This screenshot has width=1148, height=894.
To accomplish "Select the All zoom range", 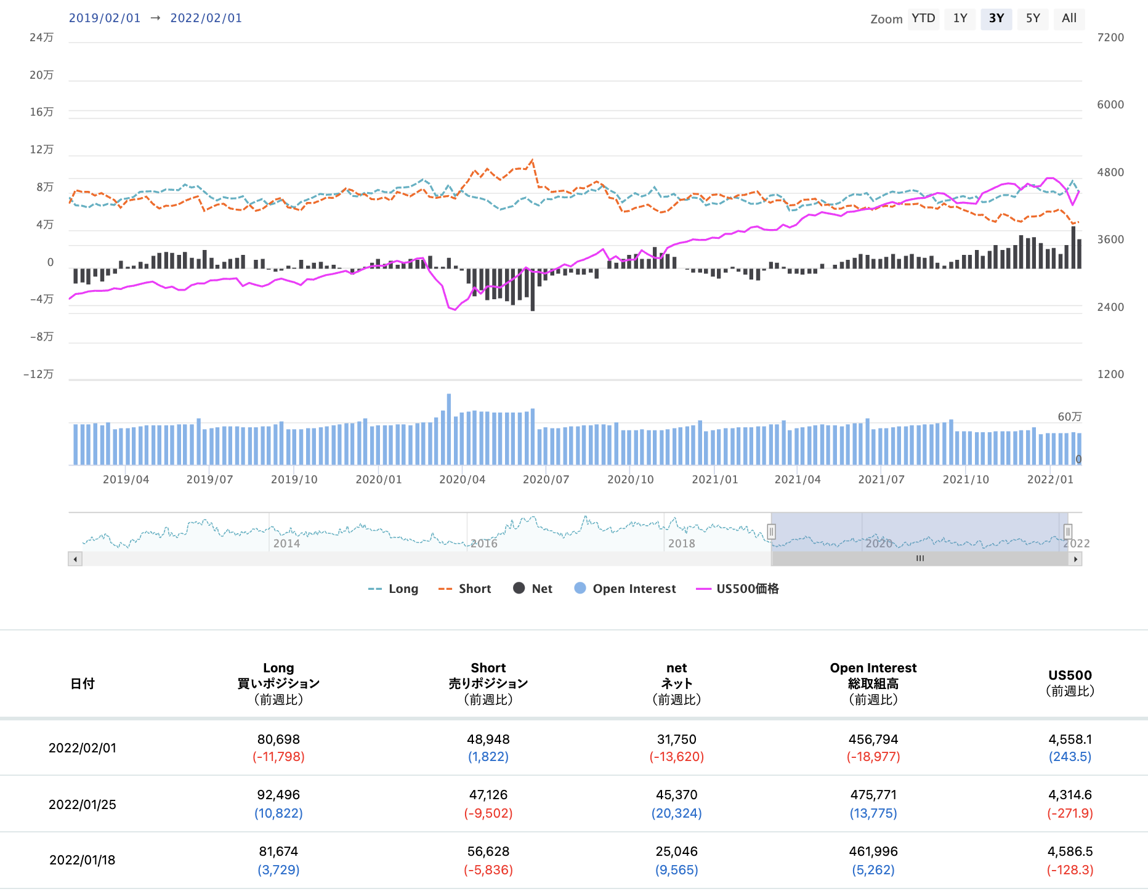I will click(1069, 18).
